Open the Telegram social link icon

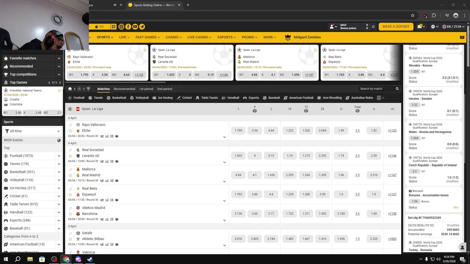coord(142,27)
